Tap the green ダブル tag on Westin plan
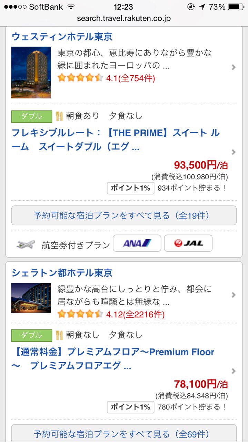Screen dimensions: 248x442 31,116
